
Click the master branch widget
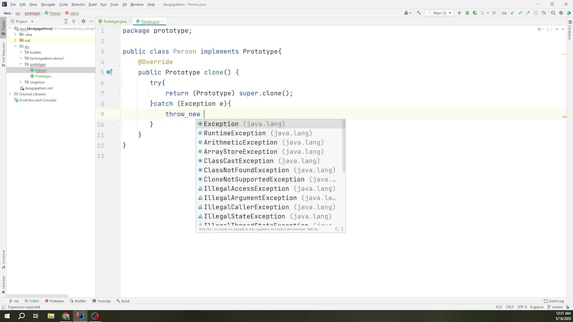pyautogui.click(x=555, y=307)
